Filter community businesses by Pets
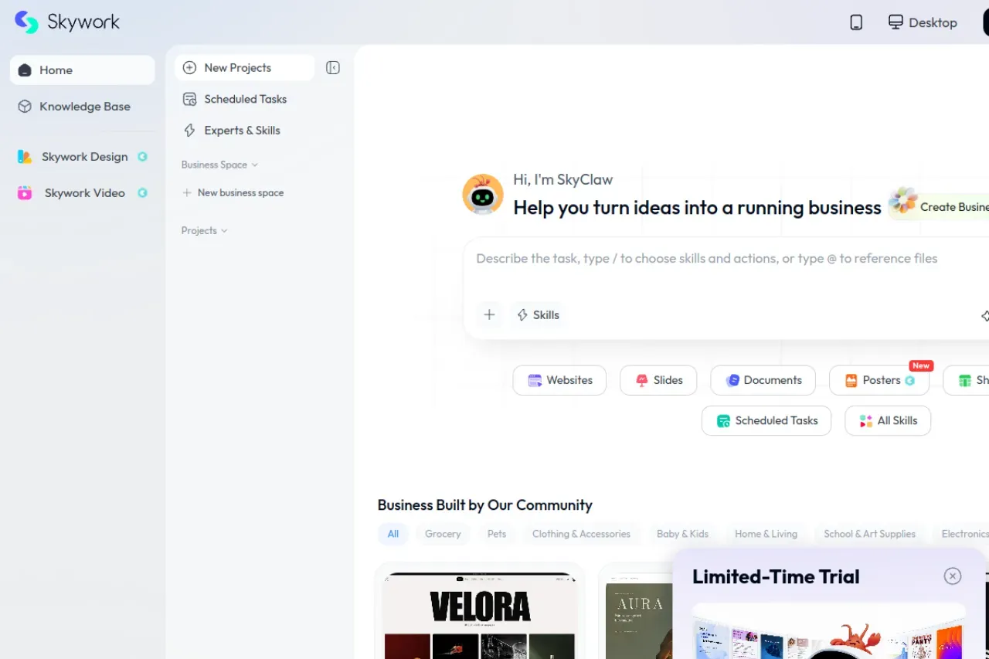The width and height of the screenshot is (989, 659). pyautogui.click(x=497, y=534)
